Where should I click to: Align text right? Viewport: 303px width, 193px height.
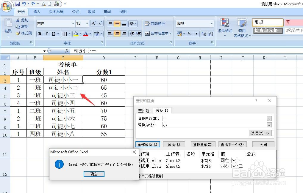click(124, 34)
